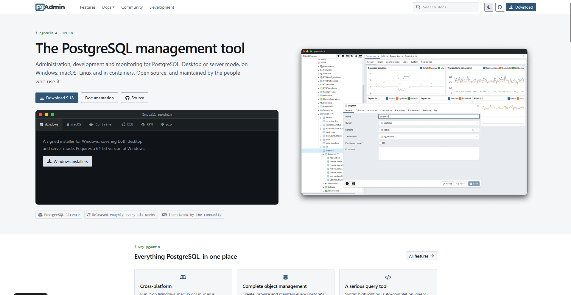
Task: Expand the Docs dropdown menu
Action: [108, 7]
